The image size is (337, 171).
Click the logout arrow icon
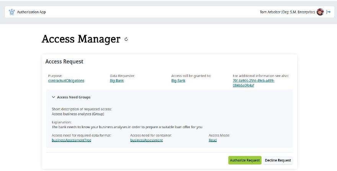coord(328,12)
